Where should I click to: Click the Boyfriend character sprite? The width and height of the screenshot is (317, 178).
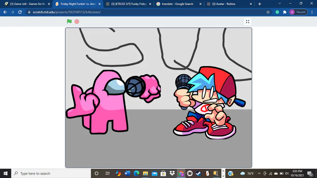click(x=209, y=103)
